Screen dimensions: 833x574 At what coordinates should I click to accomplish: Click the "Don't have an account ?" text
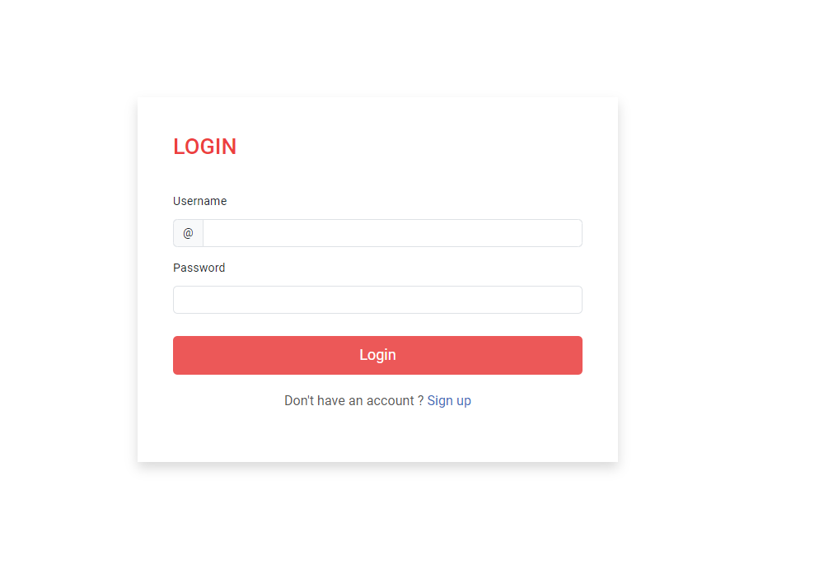click(353, 401)
